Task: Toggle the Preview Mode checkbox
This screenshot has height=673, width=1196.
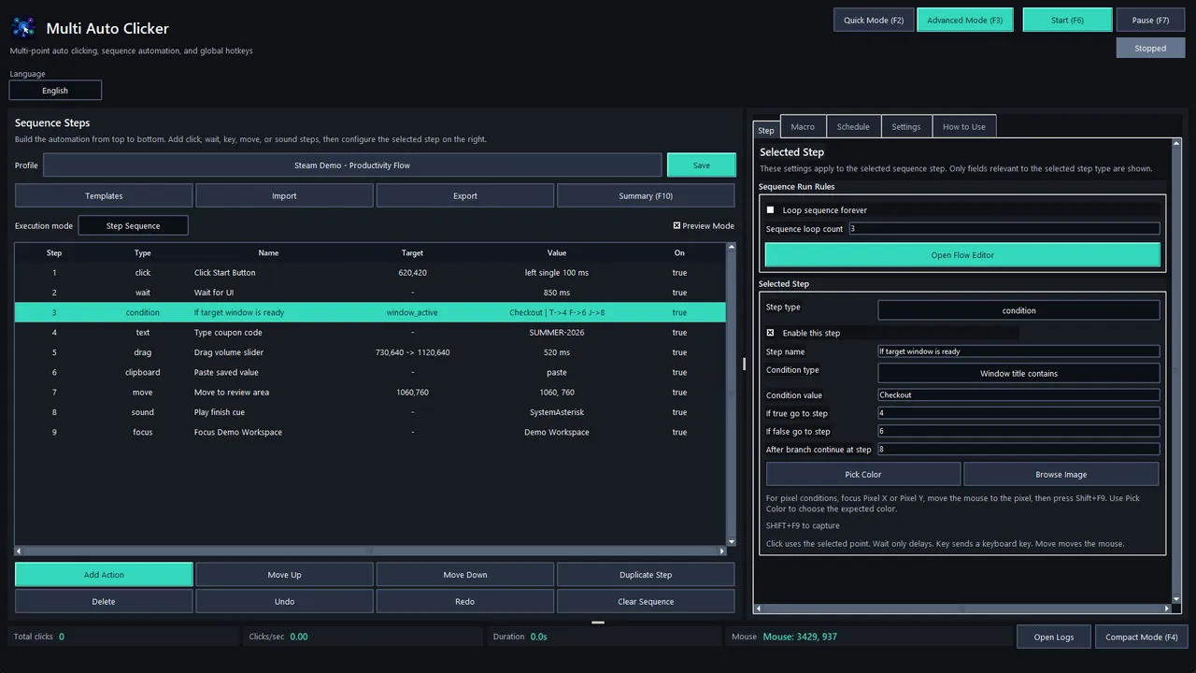Action: click(x=677, y=225)
